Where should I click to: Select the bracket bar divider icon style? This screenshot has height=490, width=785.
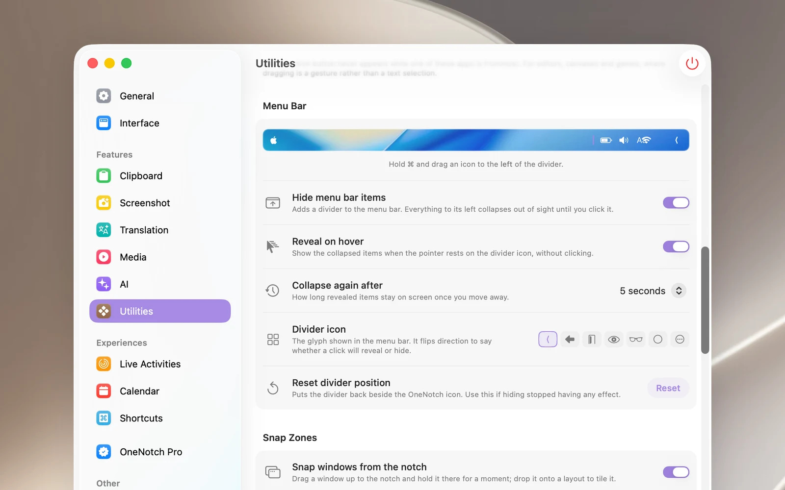click(x=592, y=339)
